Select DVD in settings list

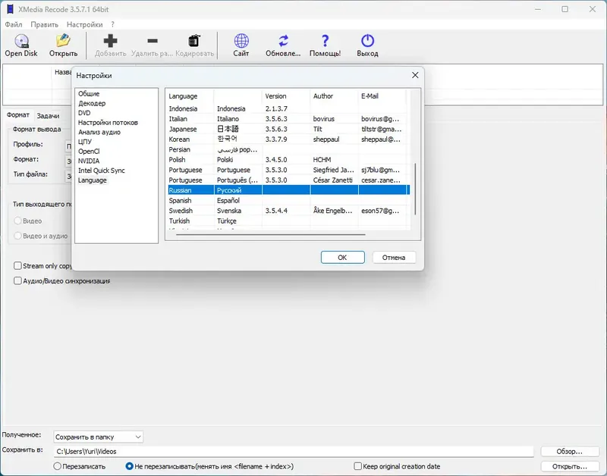pos(84,113)
